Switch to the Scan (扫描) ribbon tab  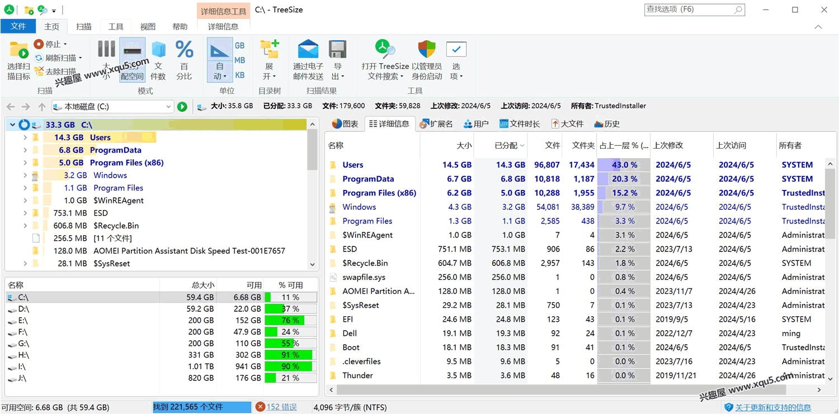(84, 26)
